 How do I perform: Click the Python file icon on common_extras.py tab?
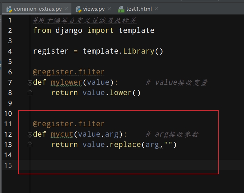pos(9,9)
